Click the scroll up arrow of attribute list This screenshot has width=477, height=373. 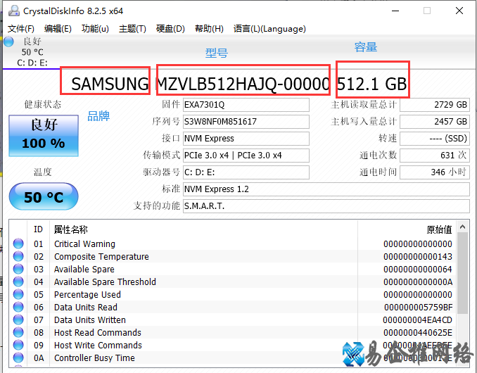pos(463,227)
